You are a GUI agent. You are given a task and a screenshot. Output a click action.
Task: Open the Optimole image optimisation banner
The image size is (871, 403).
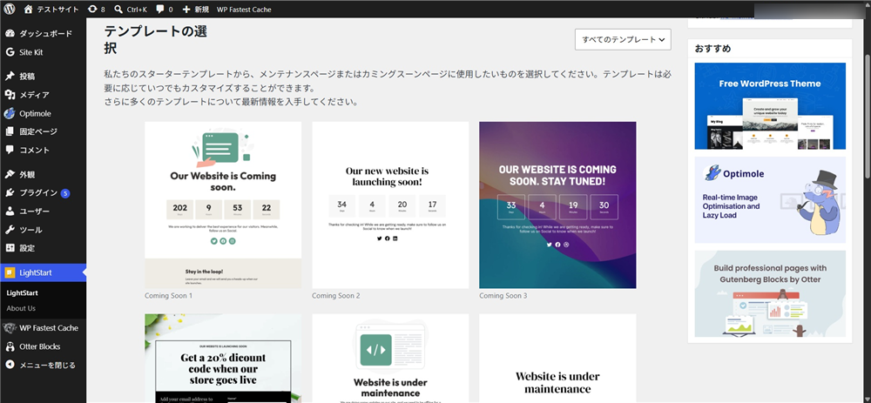(x=770, y=200)
